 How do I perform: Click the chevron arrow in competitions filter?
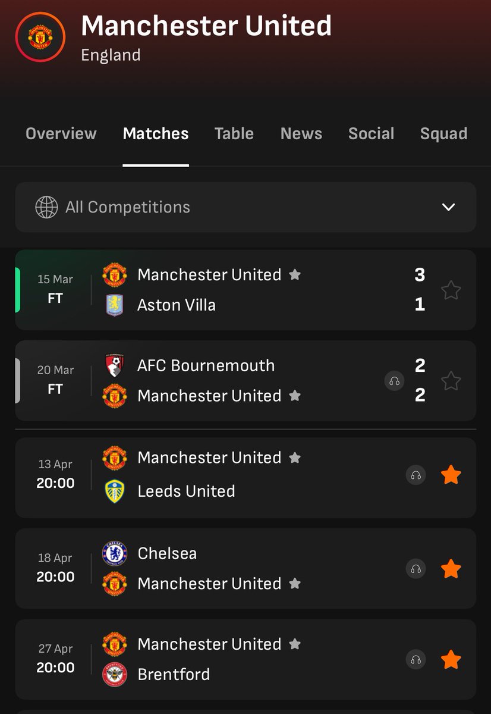449,207
